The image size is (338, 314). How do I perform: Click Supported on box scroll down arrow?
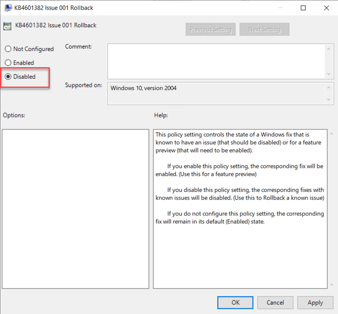pos(328,99)
